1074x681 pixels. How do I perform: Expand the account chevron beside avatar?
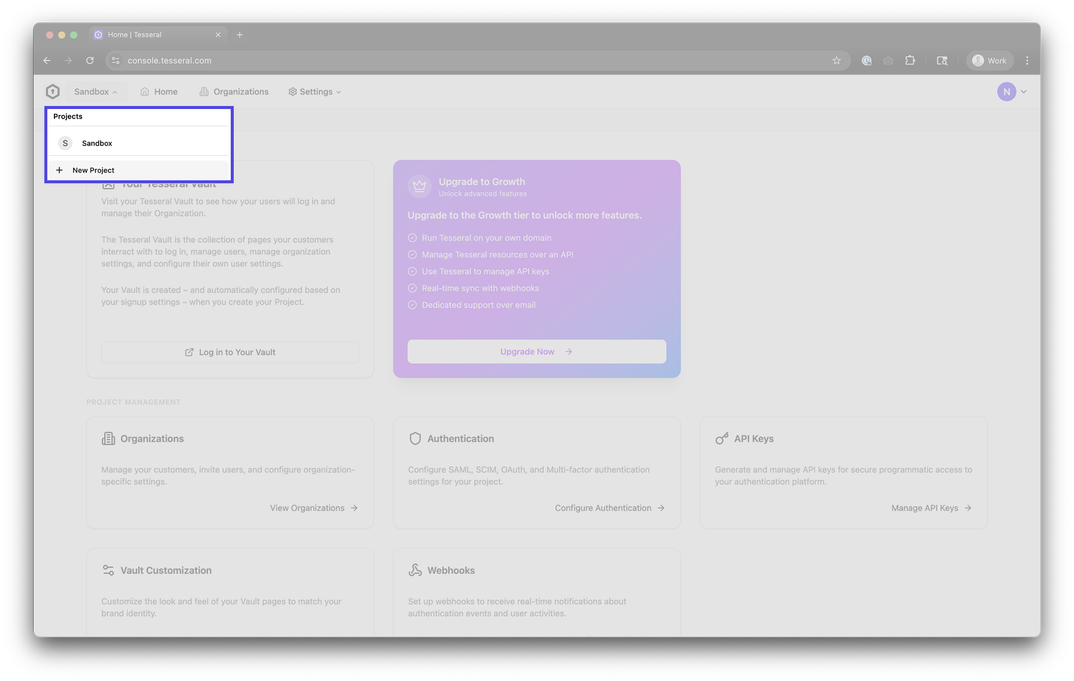[1024, 92]
